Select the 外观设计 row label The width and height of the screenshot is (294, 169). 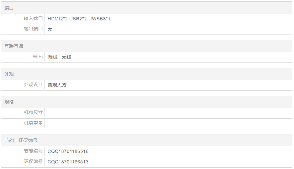pyautogui.click(x=33, y=85)
